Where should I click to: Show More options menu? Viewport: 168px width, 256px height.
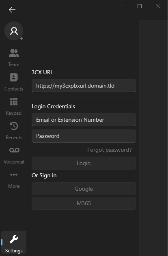coord(14,180)
